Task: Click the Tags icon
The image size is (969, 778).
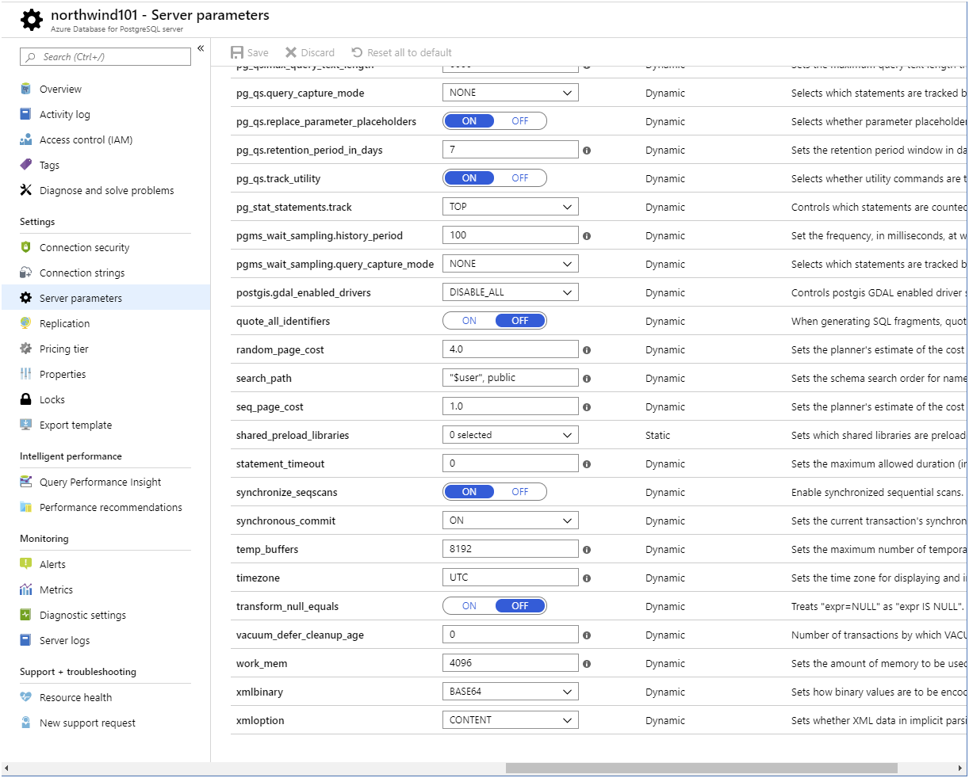Action: pos(26,165)
